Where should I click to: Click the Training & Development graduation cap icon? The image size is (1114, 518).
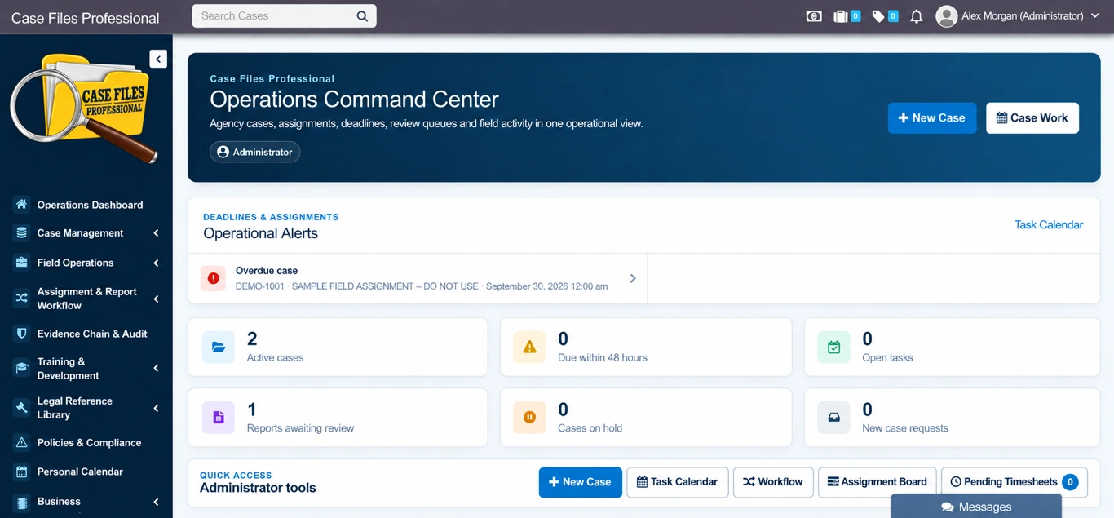[x=22, y=369]
